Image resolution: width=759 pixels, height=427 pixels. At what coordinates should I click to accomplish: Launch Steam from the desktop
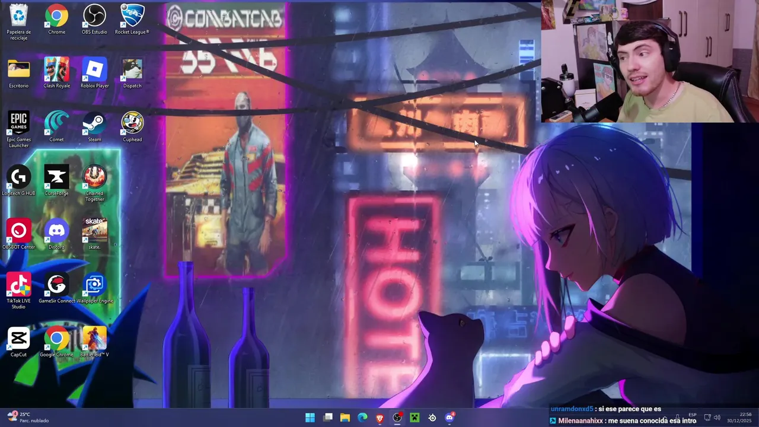point(94,127)
